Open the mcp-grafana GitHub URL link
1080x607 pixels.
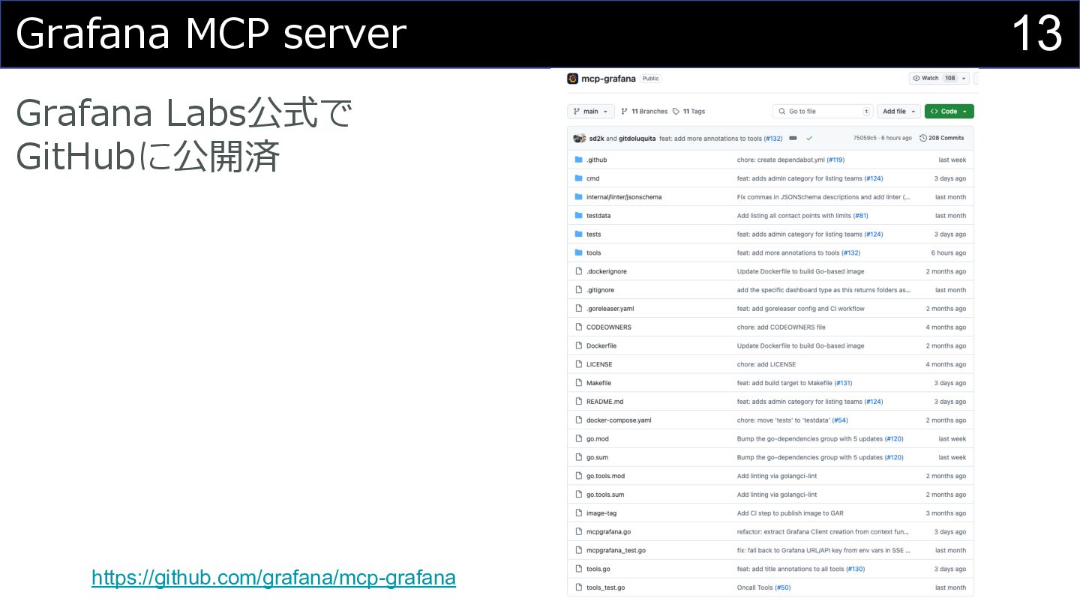[274, 578]
